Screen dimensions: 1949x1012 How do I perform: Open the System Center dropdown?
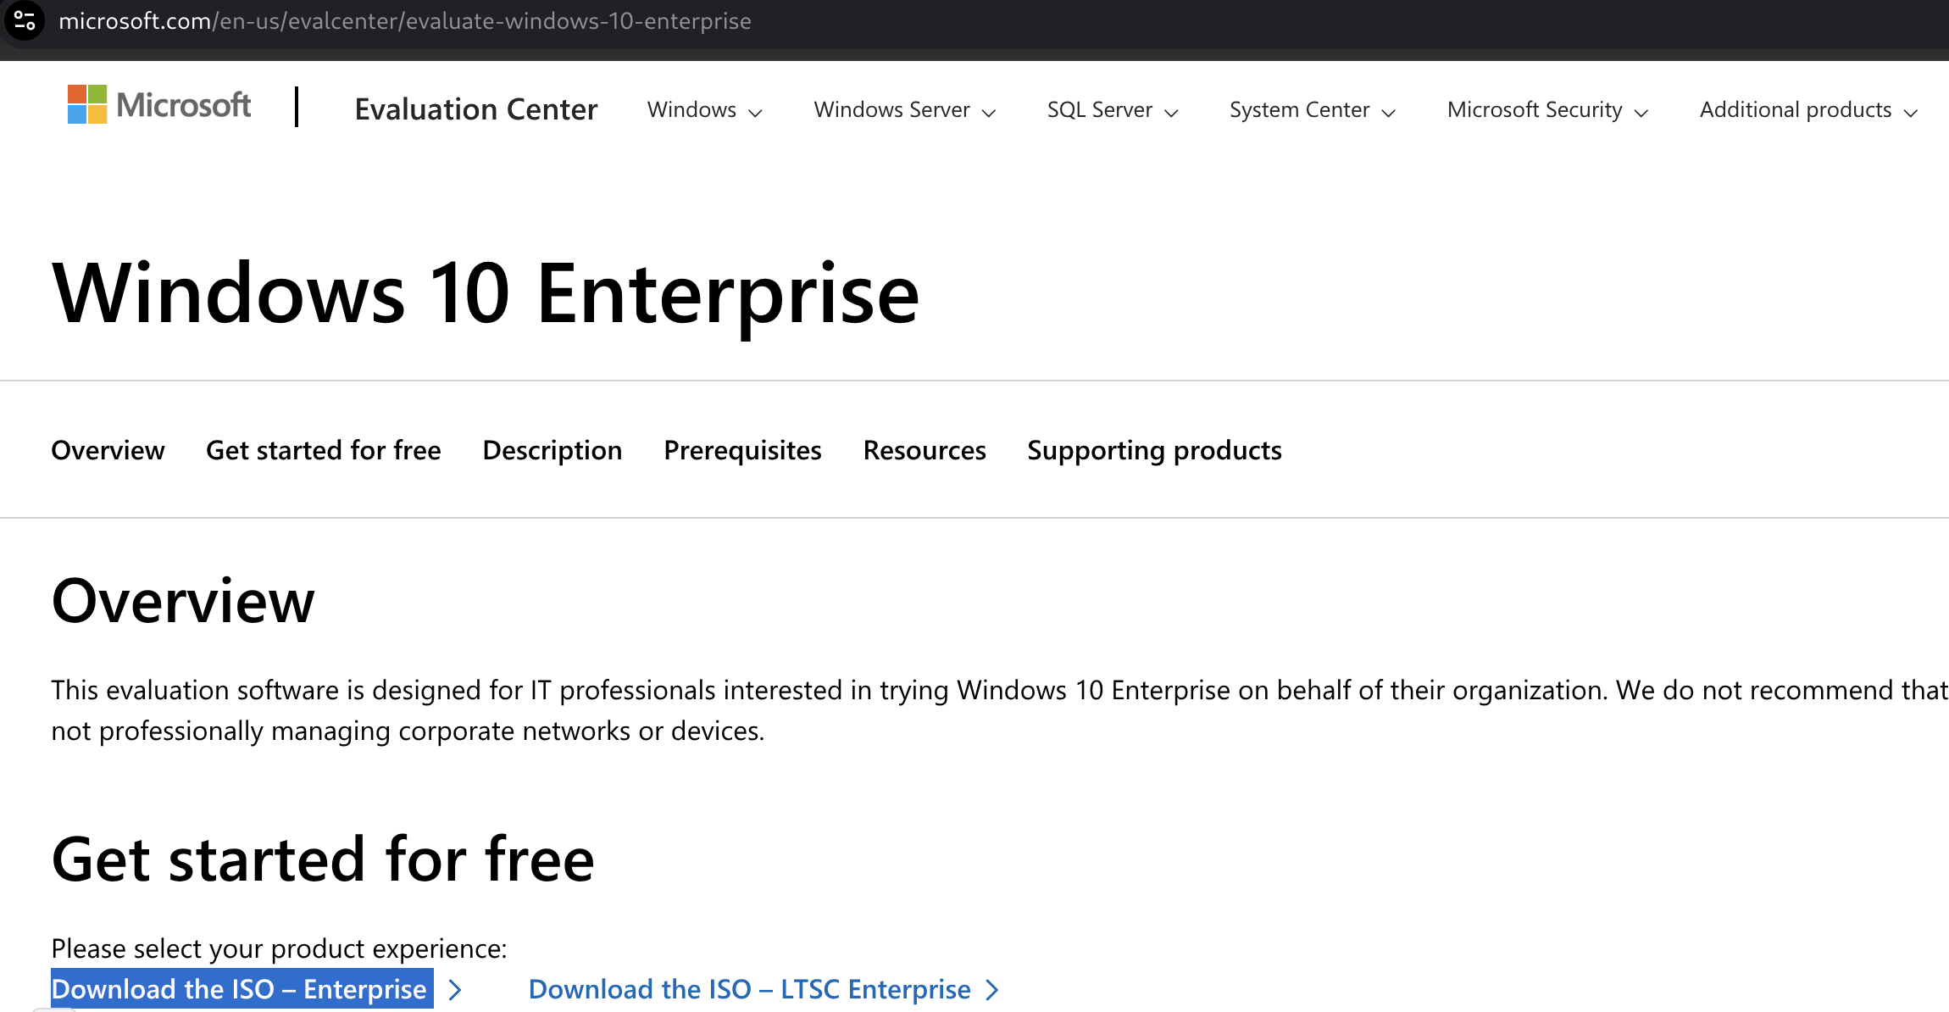[x=1312, y=110]
